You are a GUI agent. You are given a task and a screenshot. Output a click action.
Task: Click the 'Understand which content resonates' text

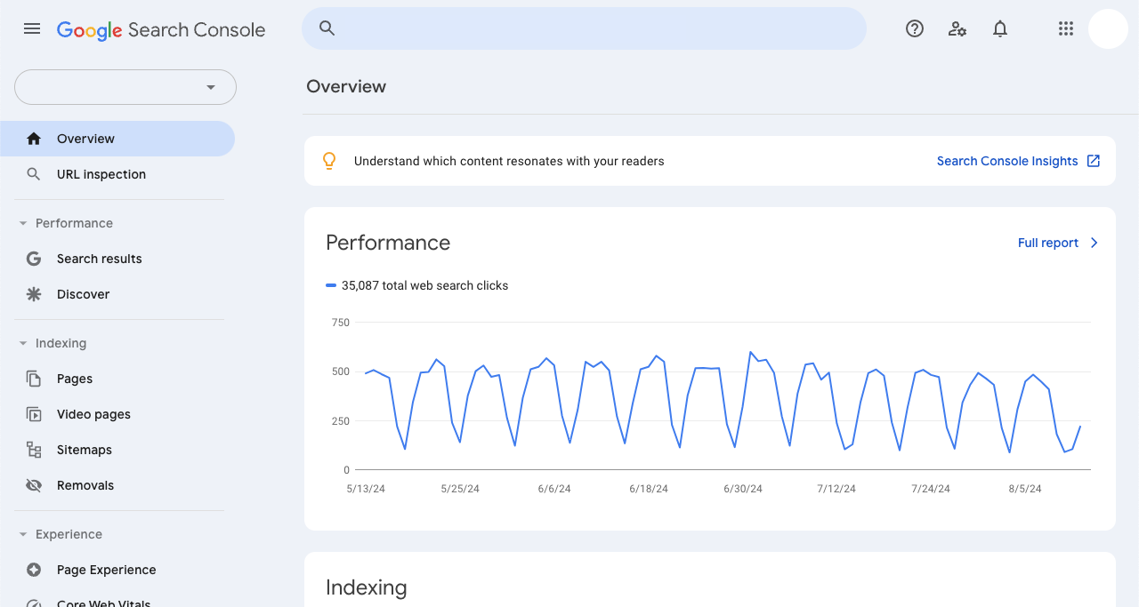click(x=509, y=161)
